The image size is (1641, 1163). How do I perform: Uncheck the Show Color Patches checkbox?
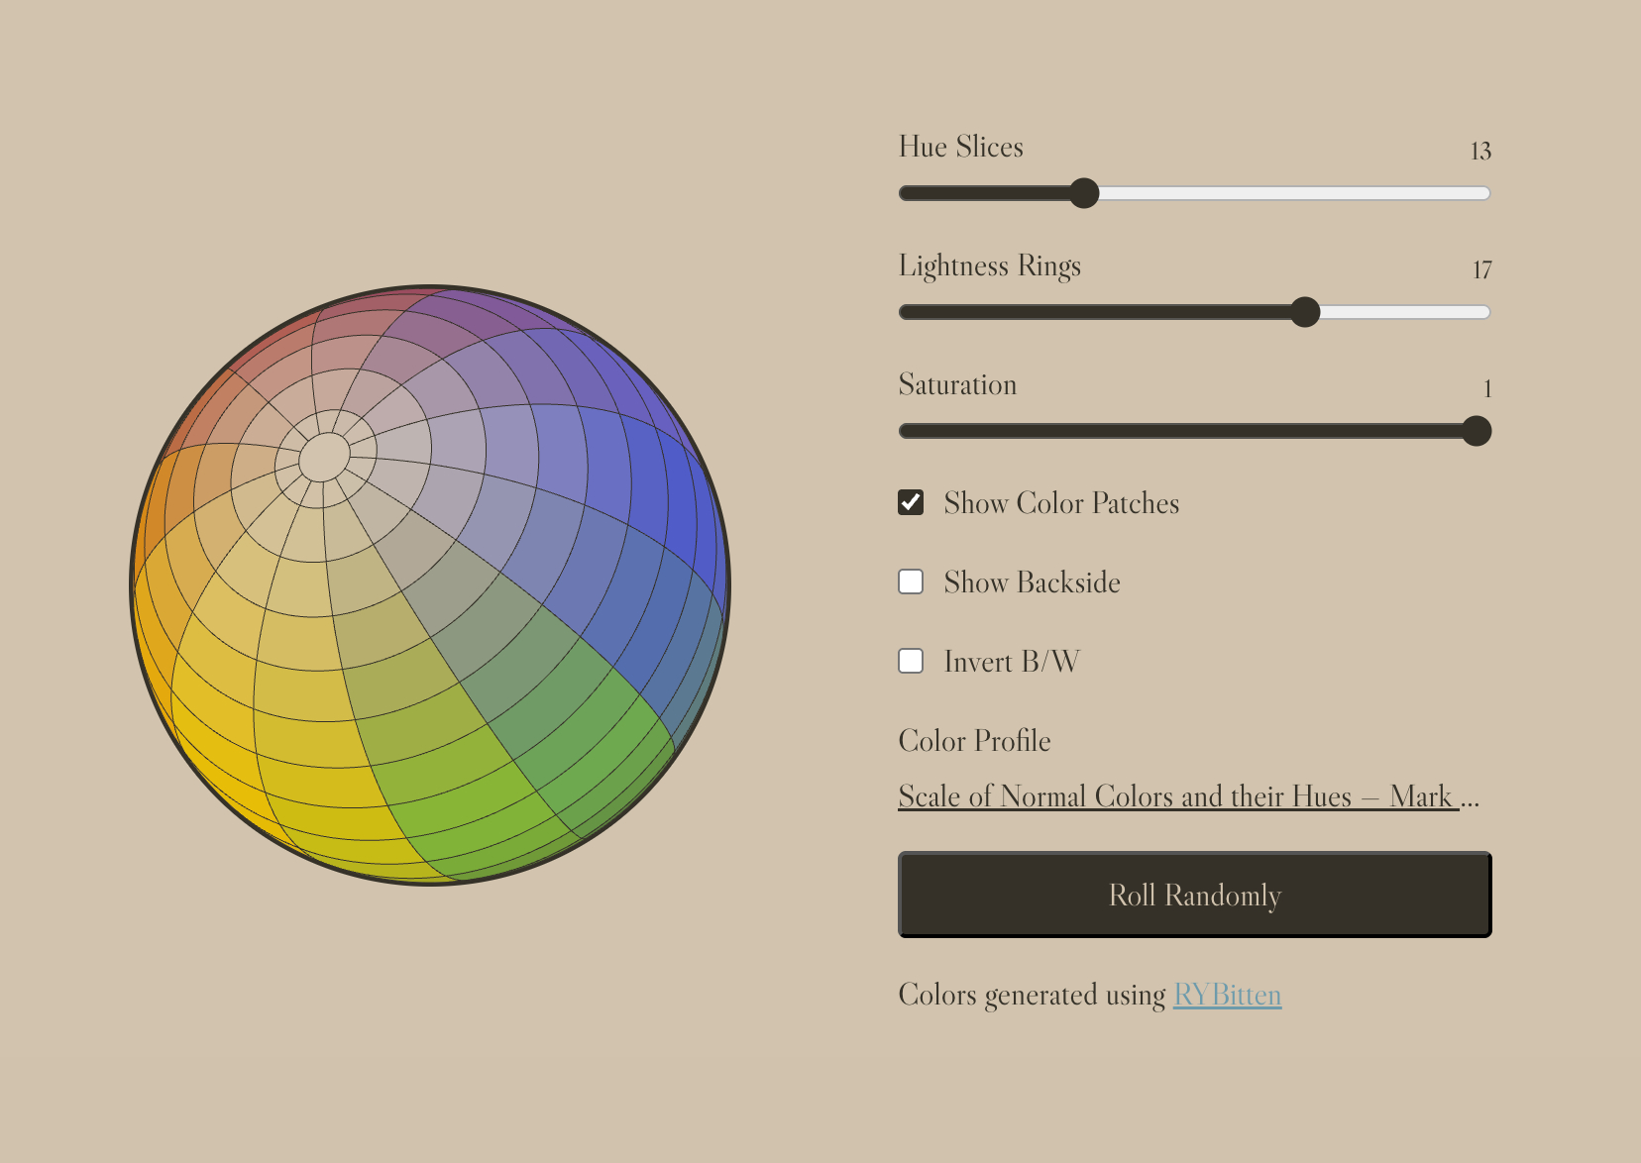911,503
